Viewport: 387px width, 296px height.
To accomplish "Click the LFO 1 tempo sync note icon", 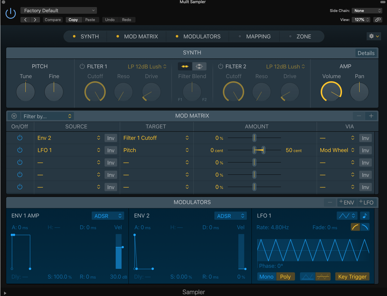I will tap(365, 216).
